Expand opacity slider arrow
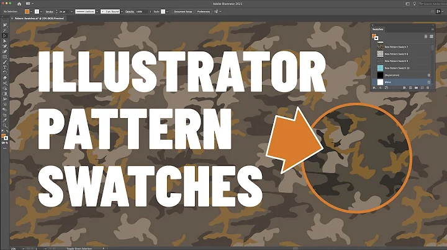The height and width of the screenshot is (250, 447). pyautogui.click(x=150, y=11)
